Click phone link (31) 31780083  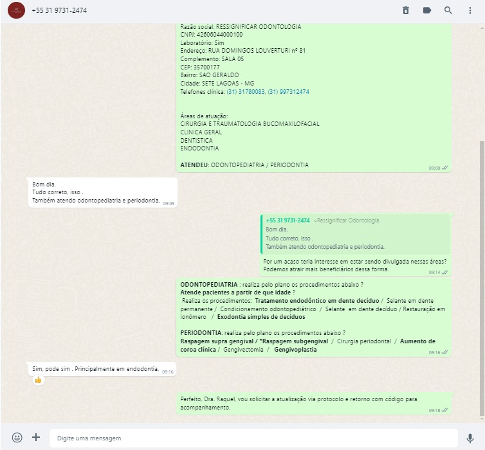[x=246, y=92]
